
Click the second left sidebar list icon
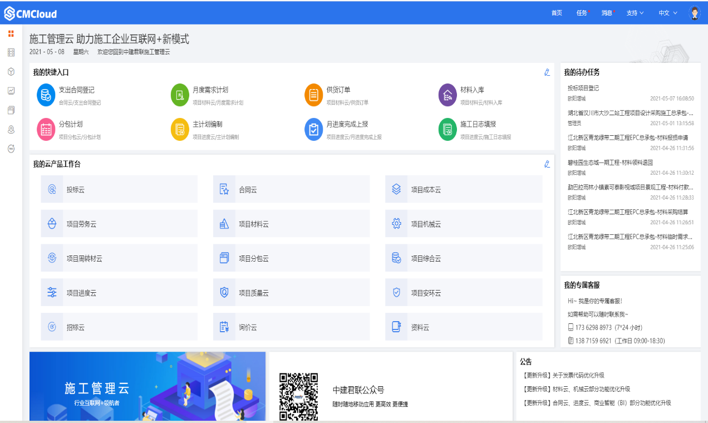11,52
